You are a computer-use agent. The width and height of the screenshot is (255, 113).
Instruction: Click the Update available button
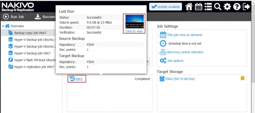pyautogui.click(x=165, y=7)
